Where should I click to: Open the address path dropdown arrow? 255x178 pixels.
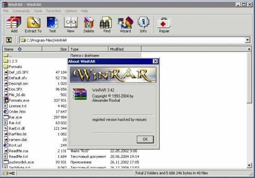[247, 40]
